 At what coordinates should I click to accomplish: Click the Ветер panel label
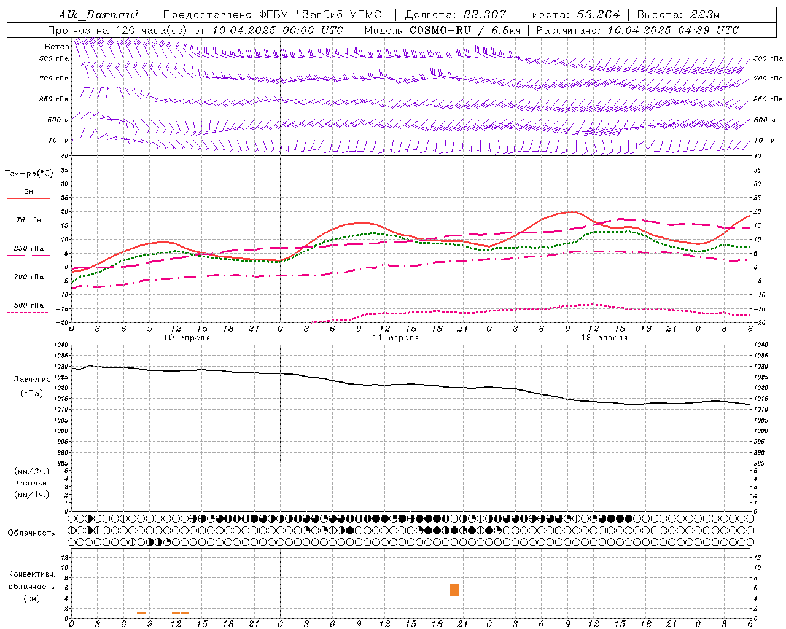pos(56,47)
